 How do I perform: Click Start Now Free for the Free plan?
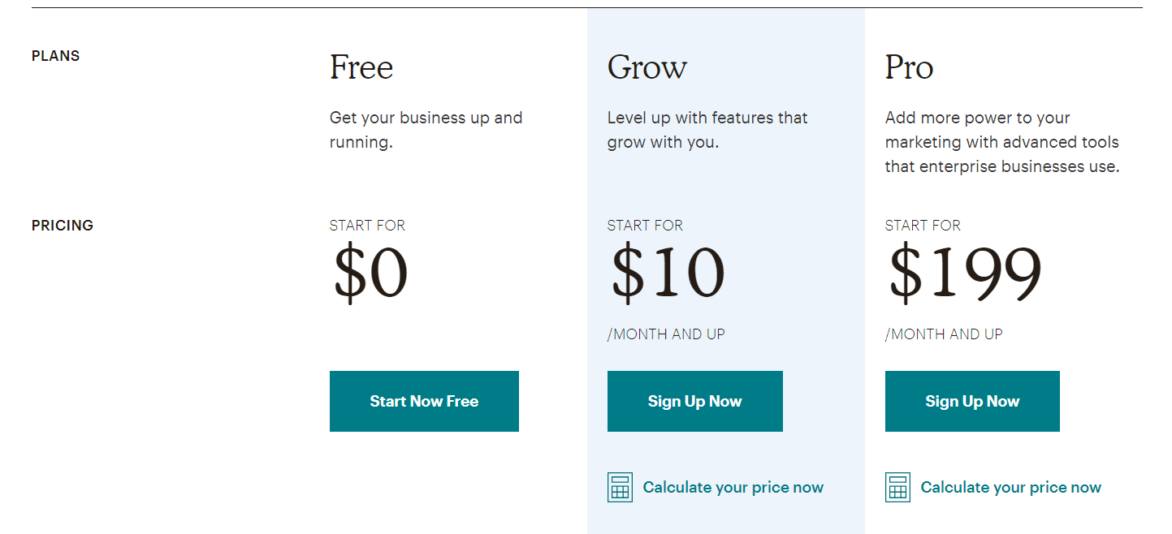424,401
